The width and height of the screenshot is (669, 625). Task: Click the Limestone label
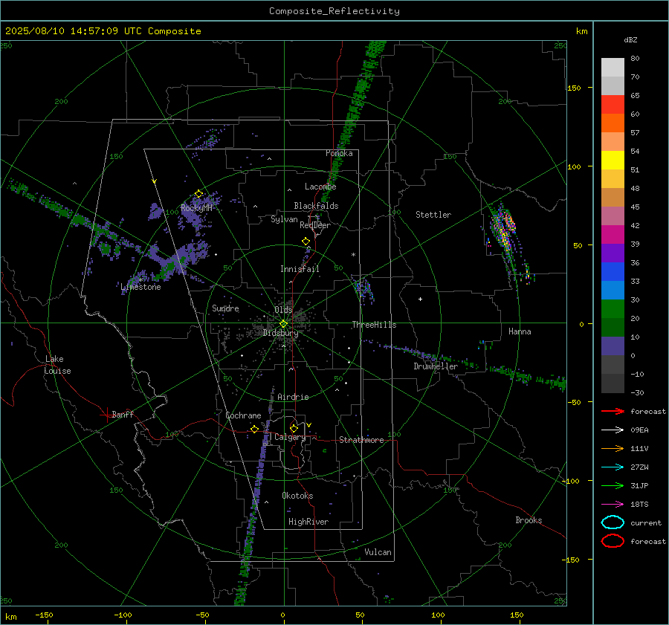[x=140, y=287]
